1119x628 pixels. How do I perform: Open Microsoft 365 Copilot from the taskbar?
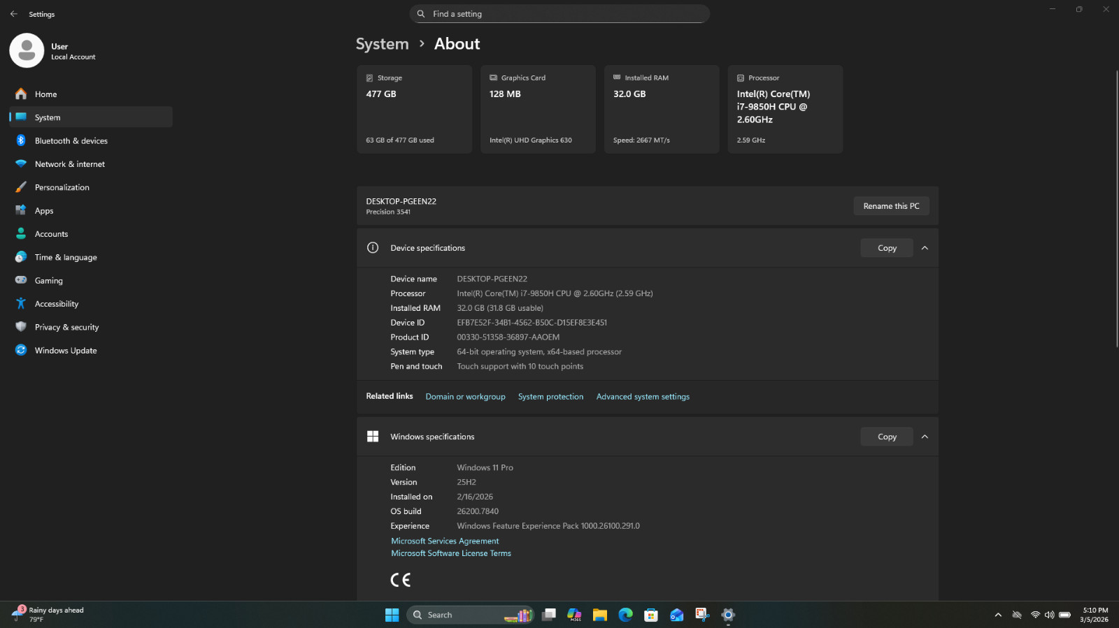click(x=574, y=615)
